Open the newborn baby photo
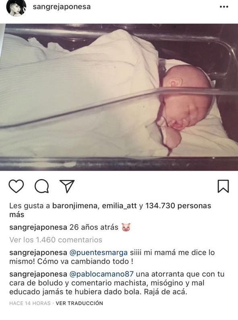The height and width of the screenshot is (320, 238). click(119, 97)
